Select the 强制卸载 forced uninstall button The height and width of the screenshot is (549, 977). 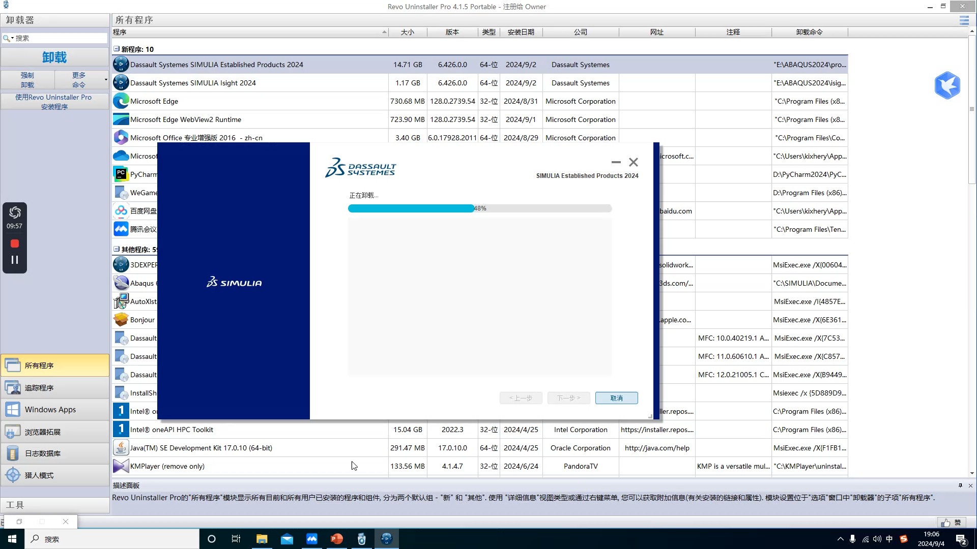pyautogui.click(x=27, y=80)
